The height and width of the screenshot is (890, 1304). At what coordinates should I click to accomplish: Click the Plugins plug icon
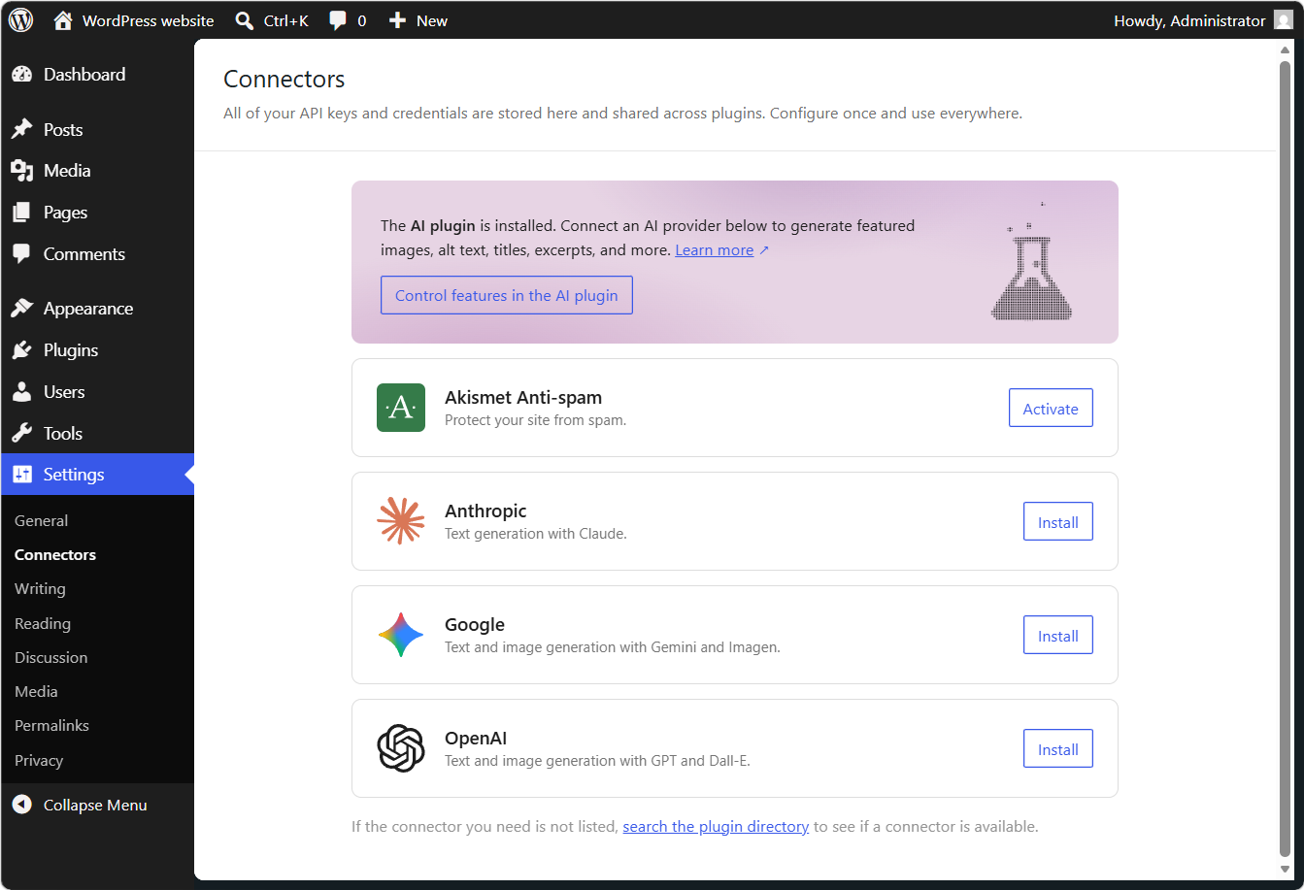(21, 350)
